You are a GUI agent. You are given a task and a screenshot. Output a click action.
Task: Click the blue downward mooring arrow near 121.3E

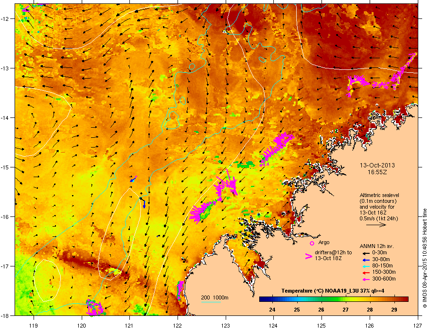144,204
